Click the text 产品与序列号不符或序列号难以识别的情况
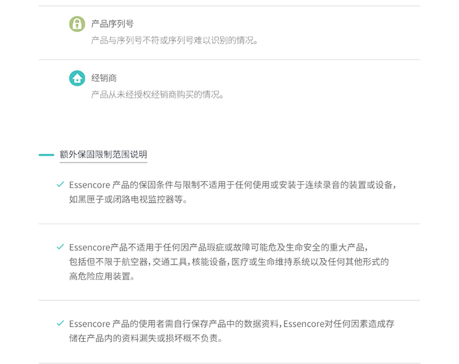Screen dimensions: 459x364 [x=175, y=40]
